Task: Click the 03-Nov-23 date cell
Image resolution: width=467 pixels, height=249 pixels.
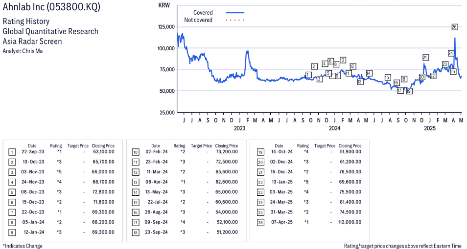Action: (33, 172)
